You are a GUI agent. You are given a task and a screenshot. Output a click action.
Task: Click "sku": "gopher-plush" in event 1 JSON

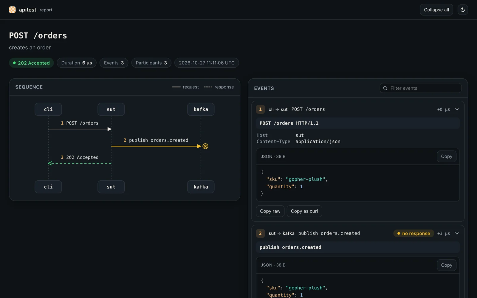[x=297, y=179]
